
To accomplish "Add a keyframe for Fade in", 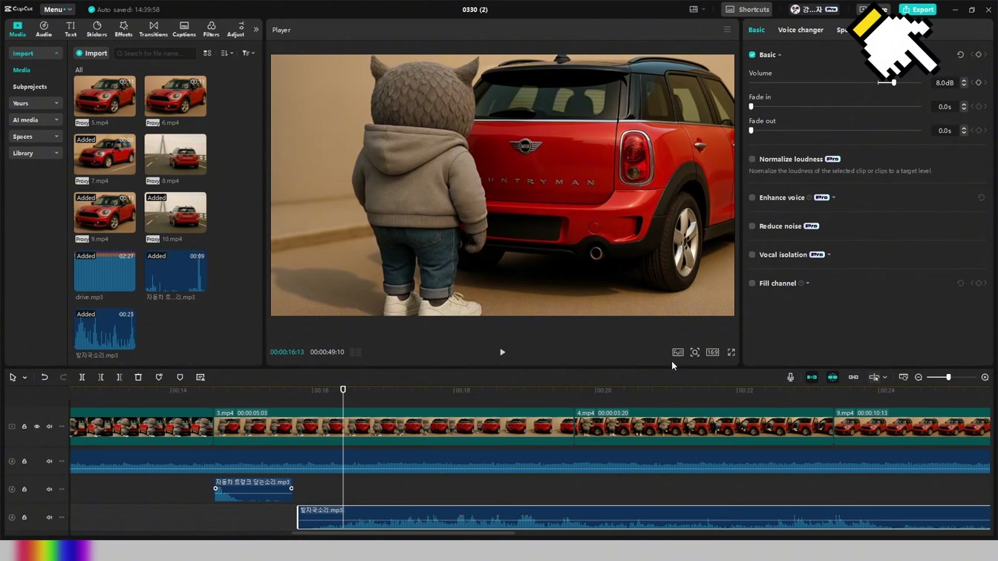I will pyautogui.click(x=978, y=107).
